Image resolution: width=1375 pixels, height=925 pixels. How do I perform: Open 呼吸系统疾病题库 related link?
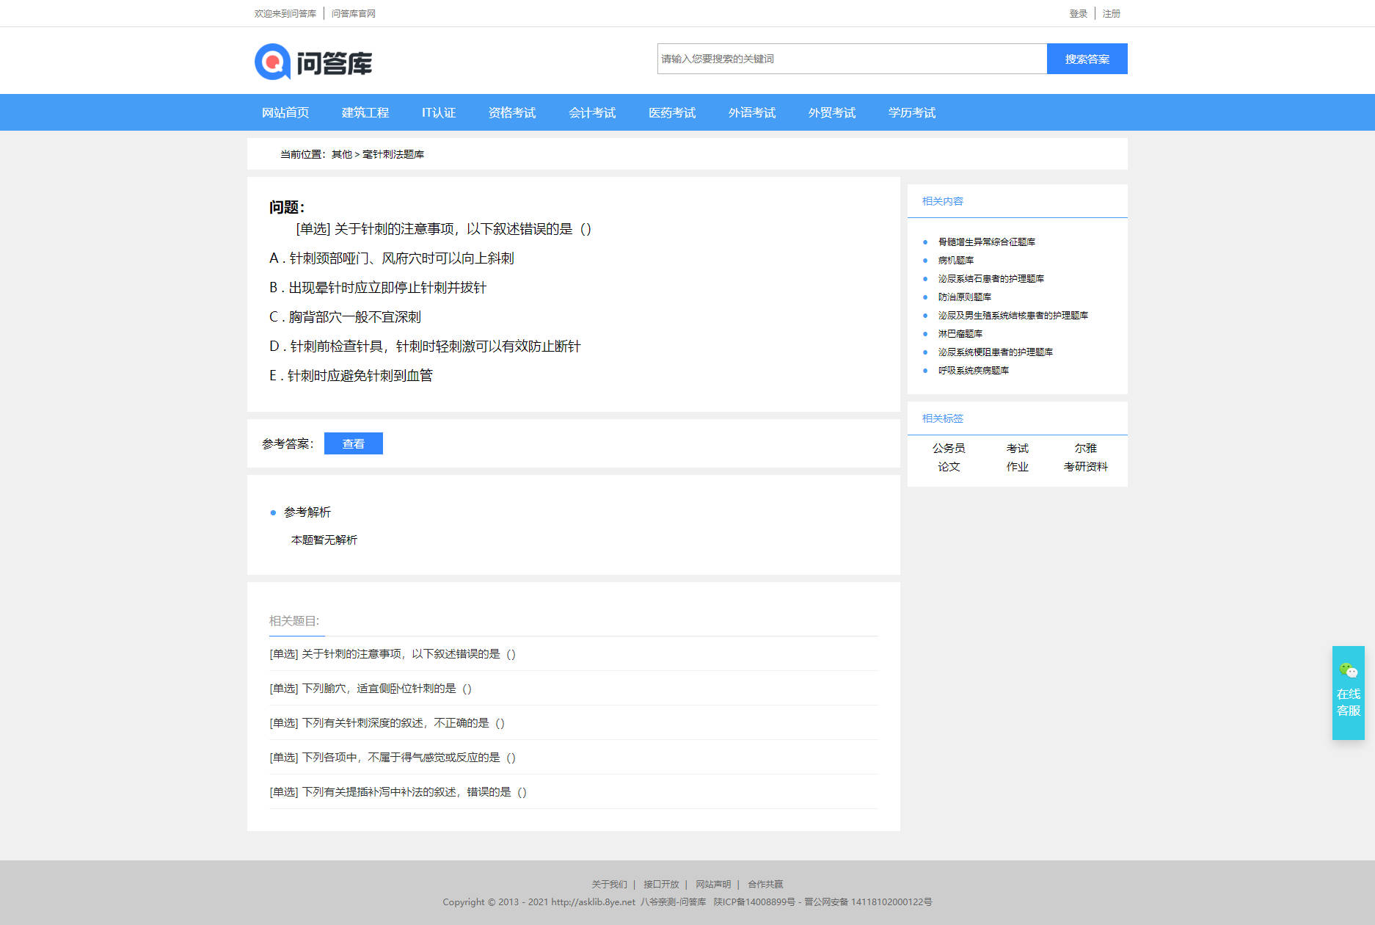(973, 370)
